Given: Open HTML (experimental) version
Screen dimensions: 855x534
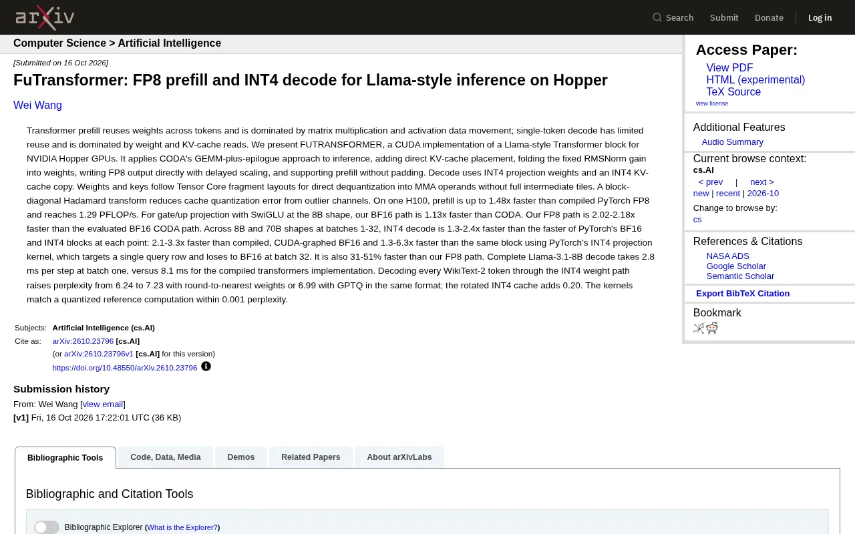Looking at the screenshot, I should tap(755, 80).
